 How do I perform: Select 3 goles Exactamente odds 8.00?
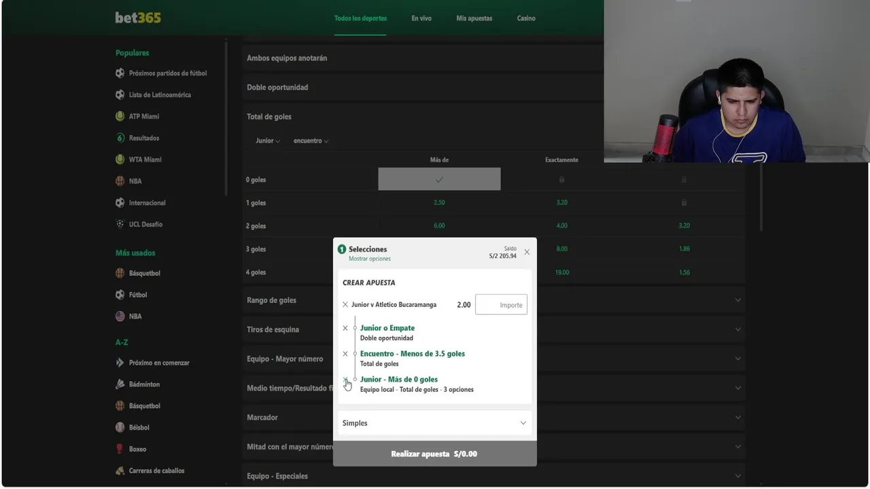[x=561, y=249]
